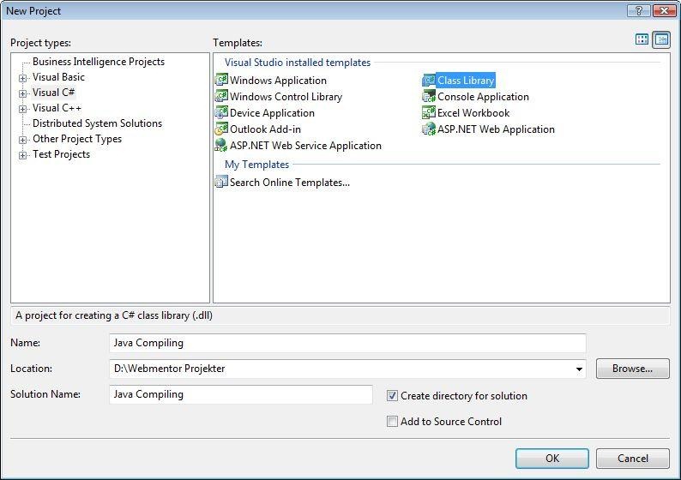Viewport: 681px width, 480px height.
Task: Click ASP.NET Web Service Application label
Action: (305, 146)
